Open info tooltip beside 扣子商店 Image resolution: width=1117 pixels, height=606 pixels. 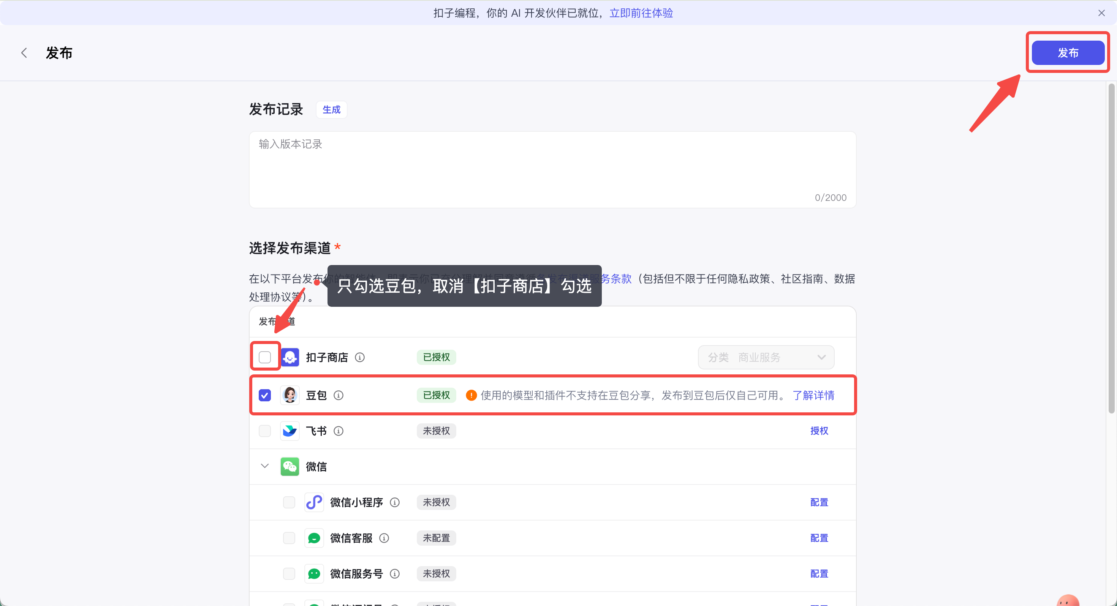pyautogui.click(x=360, y=357)
